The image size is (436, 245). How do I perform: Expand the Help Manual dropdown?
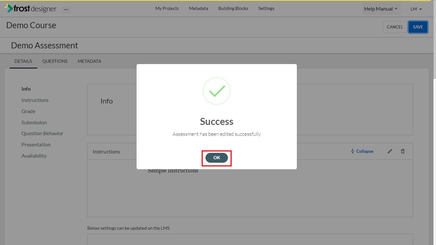coord(381,9)
